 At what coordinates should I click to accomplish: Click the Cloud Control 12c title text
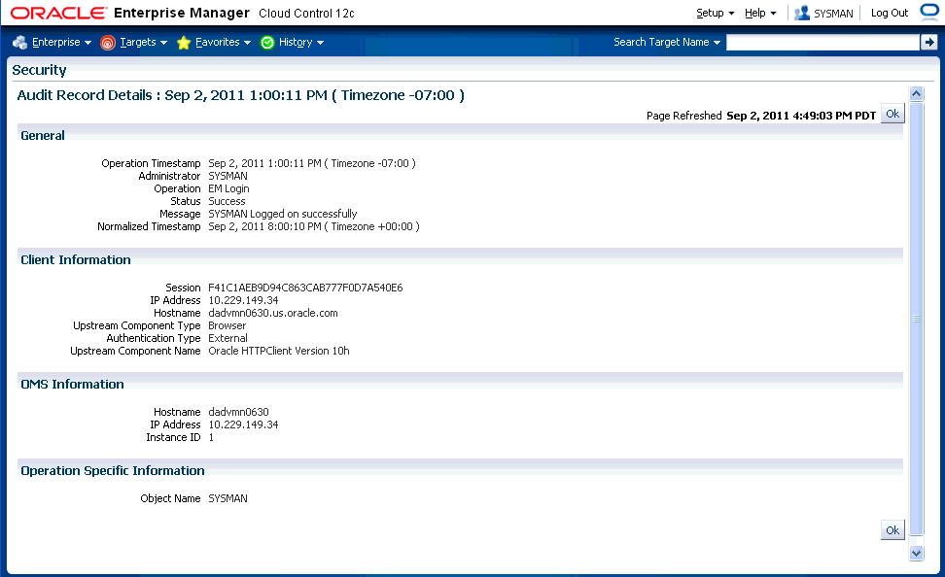(307, 14)
